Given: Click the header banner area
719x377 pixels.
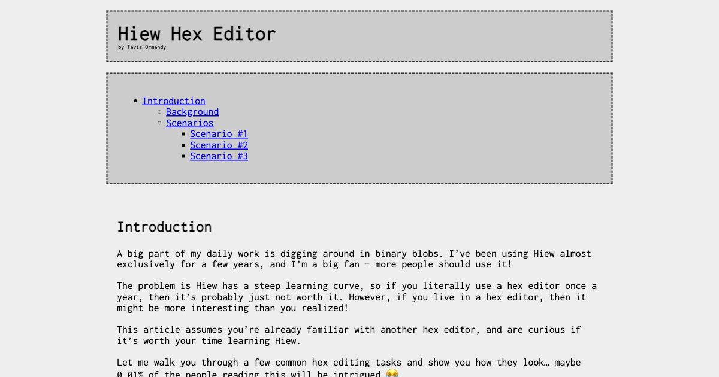Looking at the screenshot, I should coord(419,36).
